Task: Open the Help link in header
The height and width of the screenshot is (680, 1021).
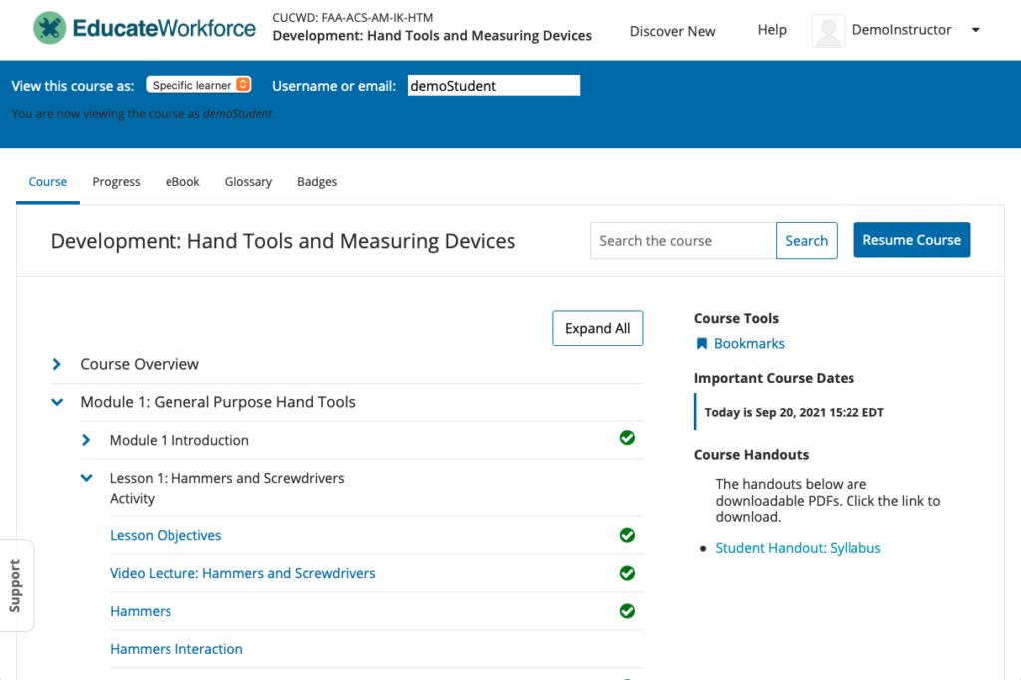Action: coord(772,29)
